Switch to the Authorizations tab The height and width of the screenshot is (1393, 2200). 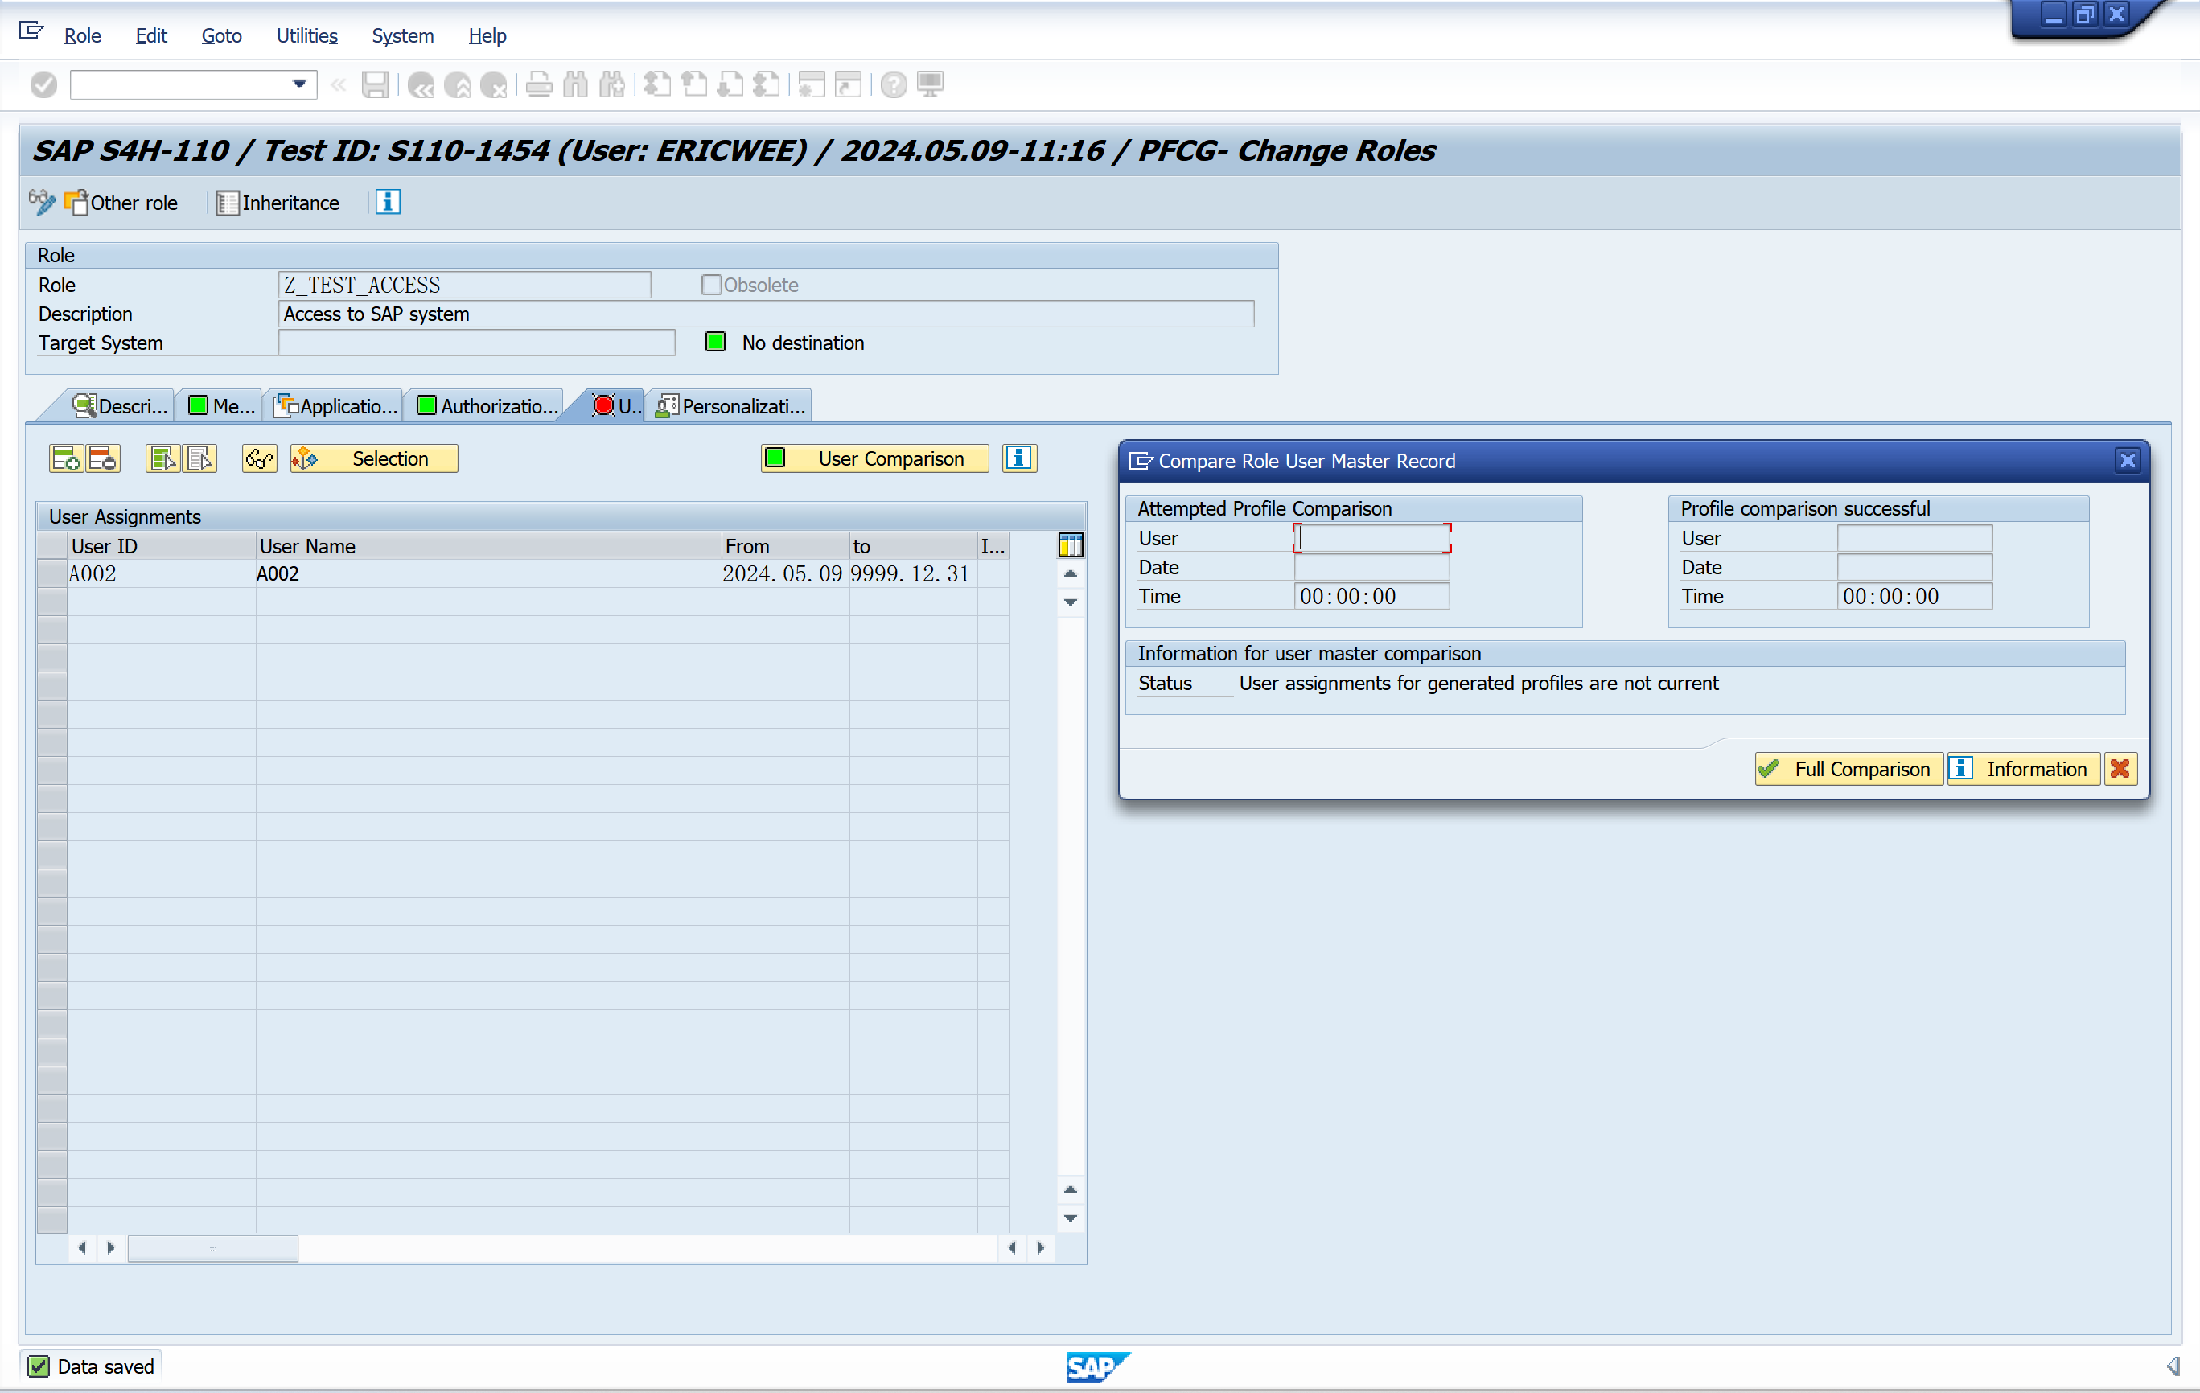click(x=487, y=406)
